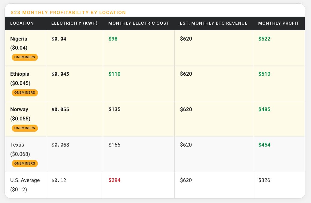
Task: Click the $0.068 Texas electricity rate
Action: [x=60, y=145]
